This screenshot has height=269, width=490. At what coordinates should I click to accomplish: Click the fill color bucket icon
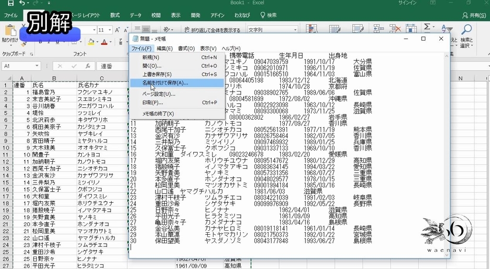pyautogui.click(x=91, y=41)
